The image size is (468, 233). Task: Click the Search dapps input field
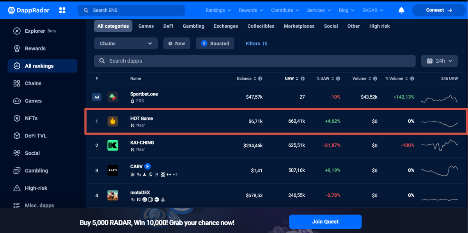pyautogui.click(x=255, y=61)
